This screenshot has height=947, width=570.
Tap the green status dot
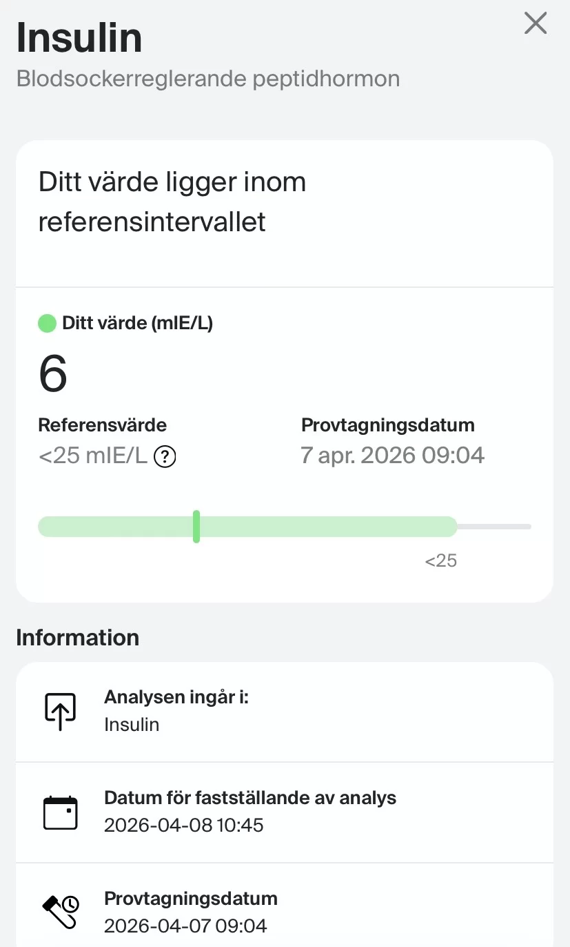point(47,323)
